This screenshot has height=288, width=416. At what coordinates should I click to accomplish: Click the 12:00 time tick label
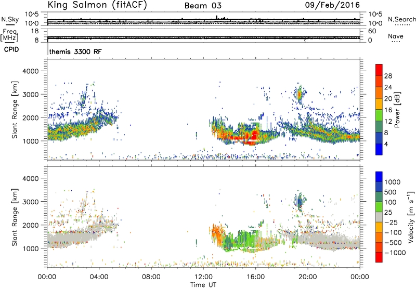(x=203, y=277)
